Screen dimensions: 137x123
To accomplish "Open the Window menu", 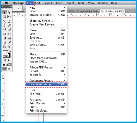I will 102,3.
